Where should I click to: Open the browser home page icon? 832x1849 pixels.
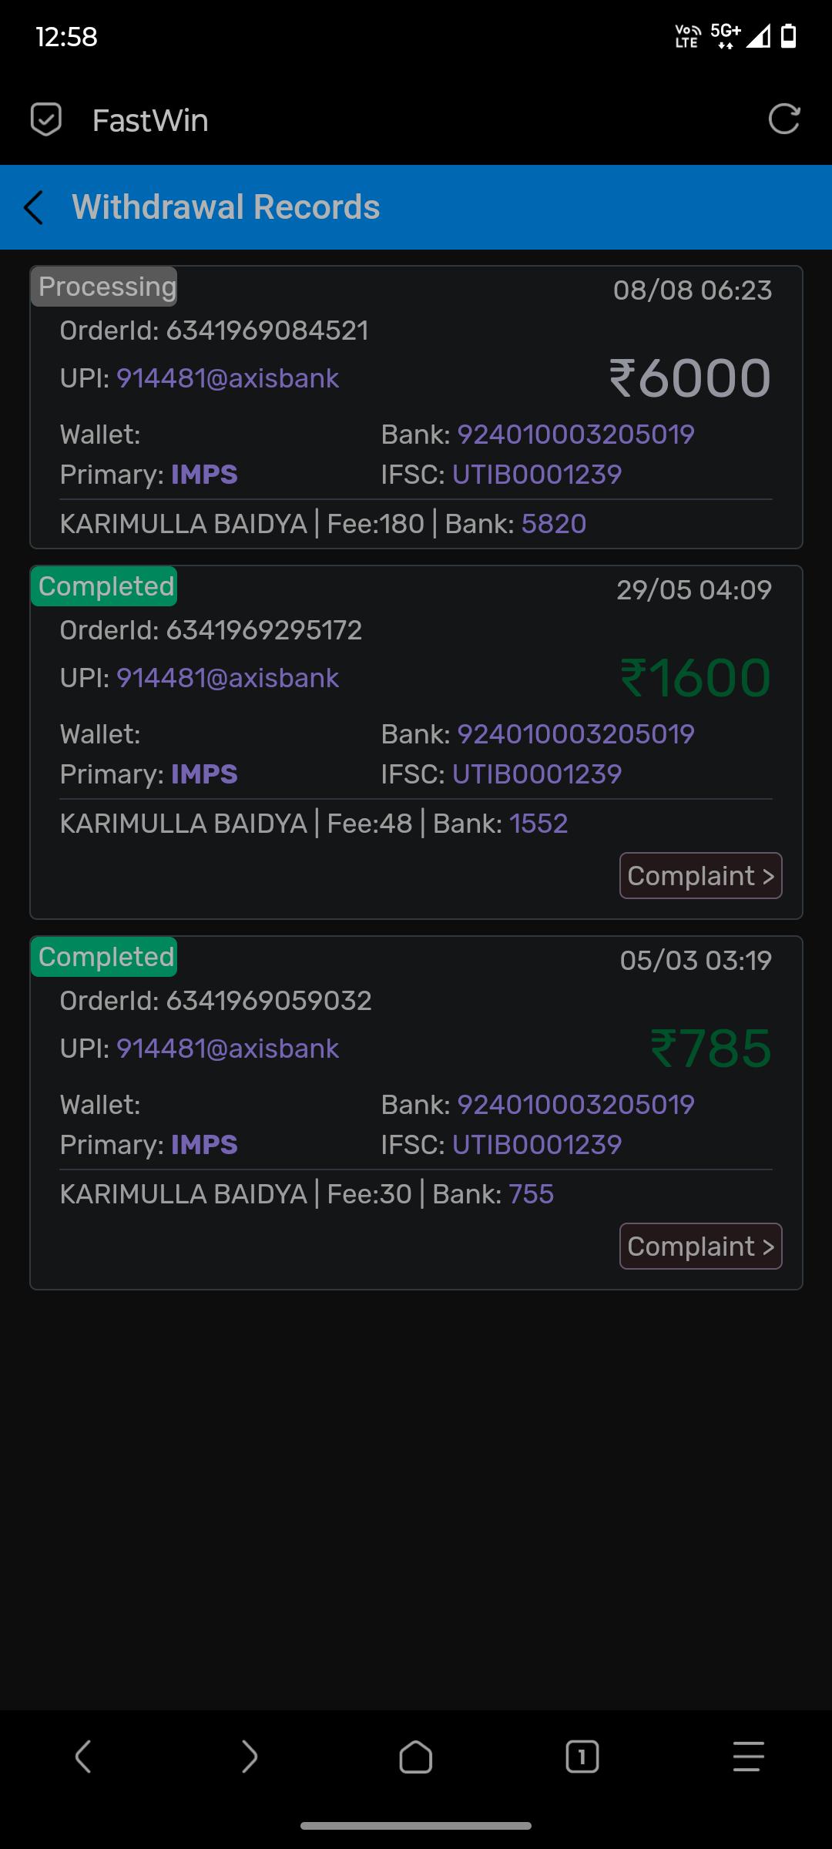point(415,1757)
